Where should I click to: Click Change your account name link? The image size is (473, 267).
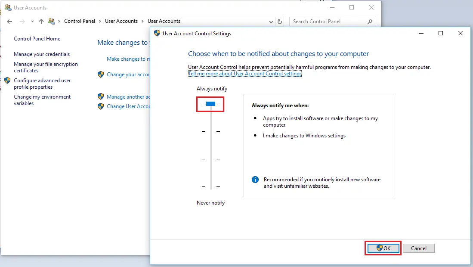tap(128, 75)
